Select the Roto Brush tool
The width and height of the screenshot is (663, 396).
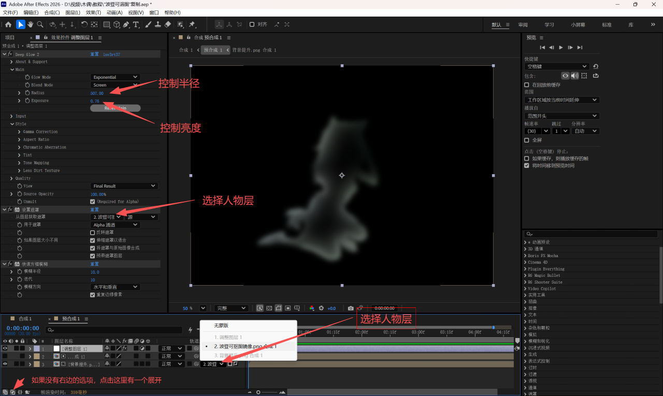point(180,24)
